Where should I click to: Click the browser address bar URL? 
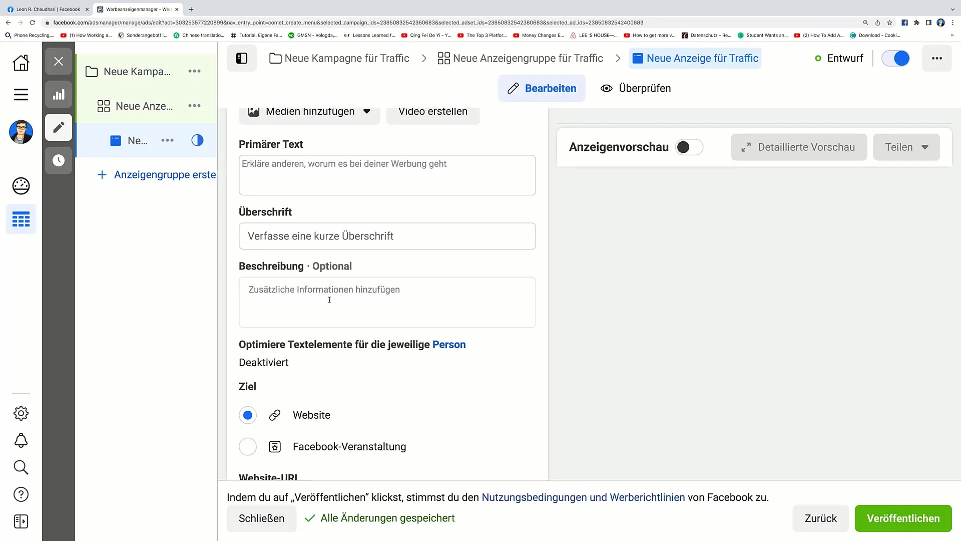(348, 23)
